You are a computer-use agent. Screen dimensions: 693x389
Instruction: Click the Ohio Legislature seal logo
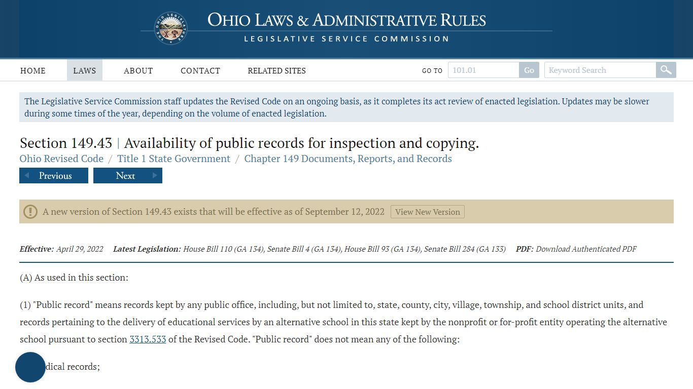[x=171, y=28]
